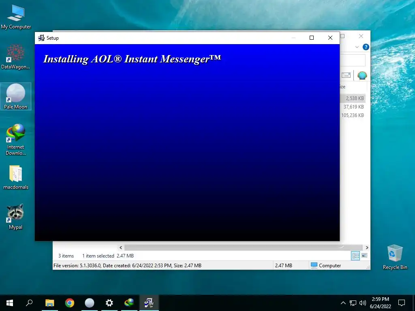Open Settings gear in the taskbar
This screenshot has width=415, height=311.
[x=109, y=303]
